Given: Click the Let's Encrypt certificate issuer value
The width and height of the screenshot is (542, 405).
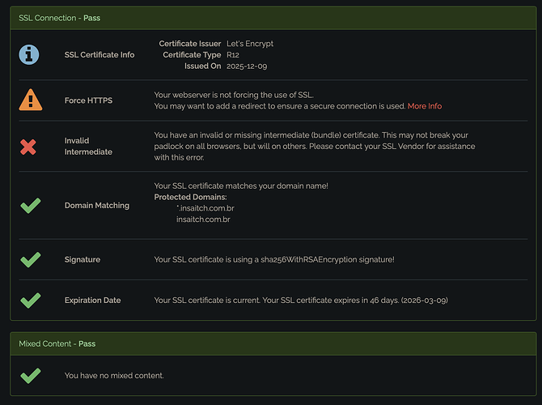Looking at the screenshot, I should click(250, 43).
